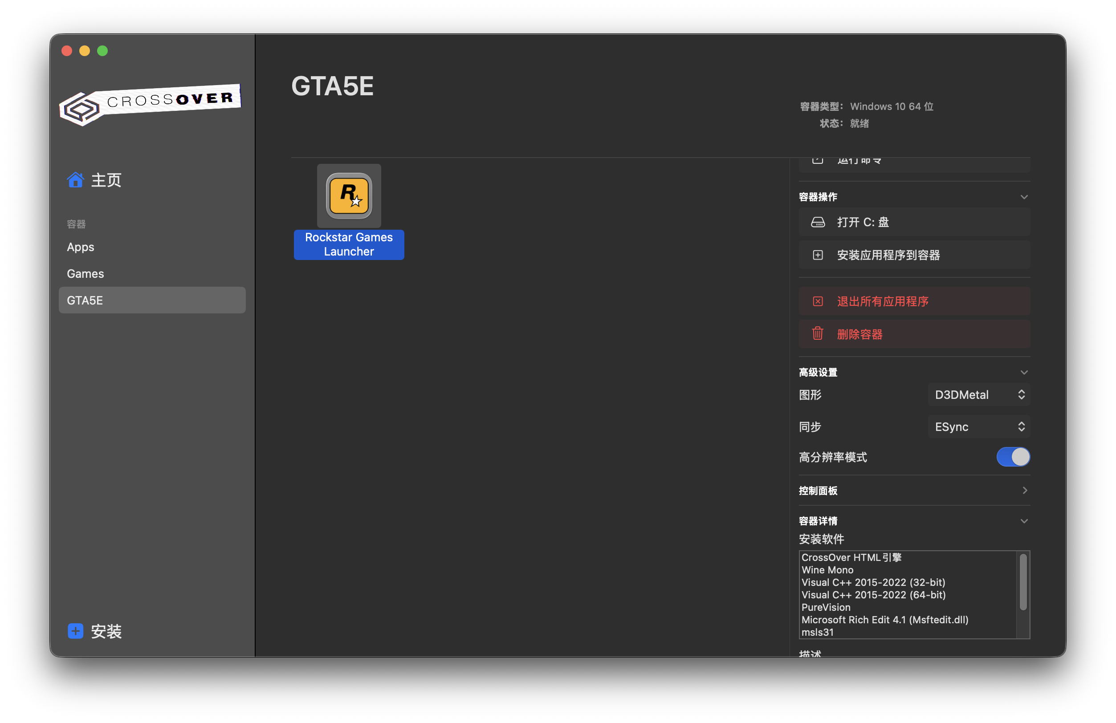Click 打开 C: 盘 button
This screenshot has height=723, width=1116.
[914, 222]
